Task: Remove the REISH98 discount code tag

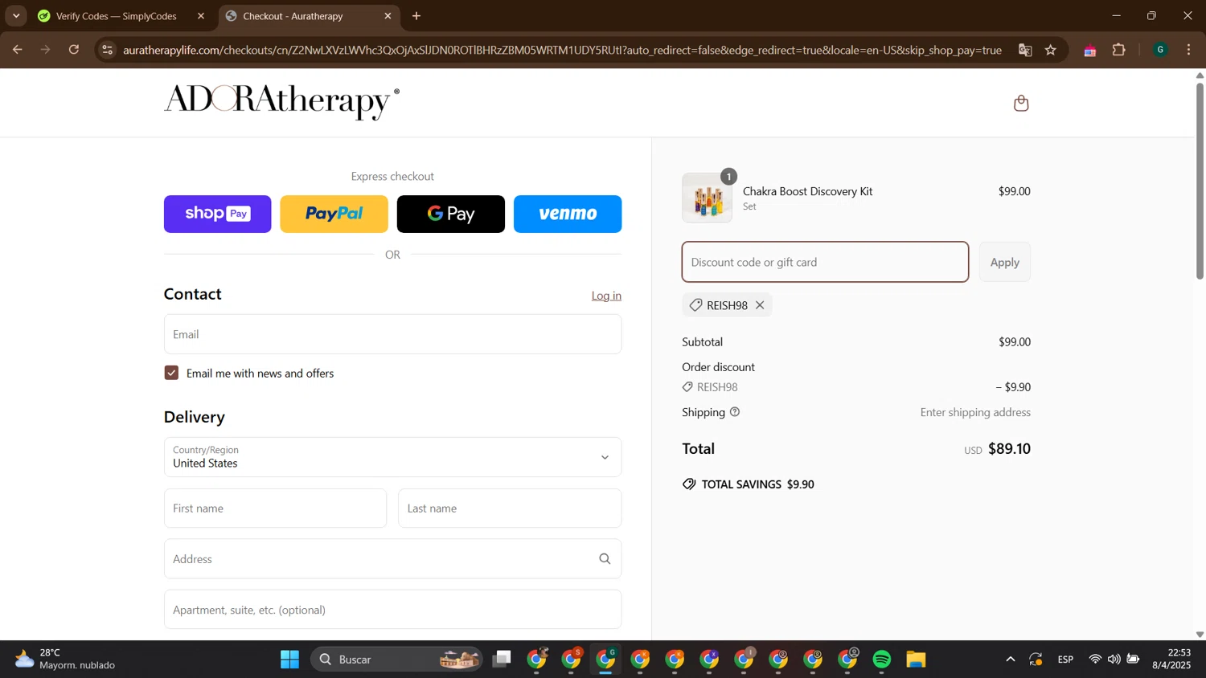Action: tap(760, 305)
